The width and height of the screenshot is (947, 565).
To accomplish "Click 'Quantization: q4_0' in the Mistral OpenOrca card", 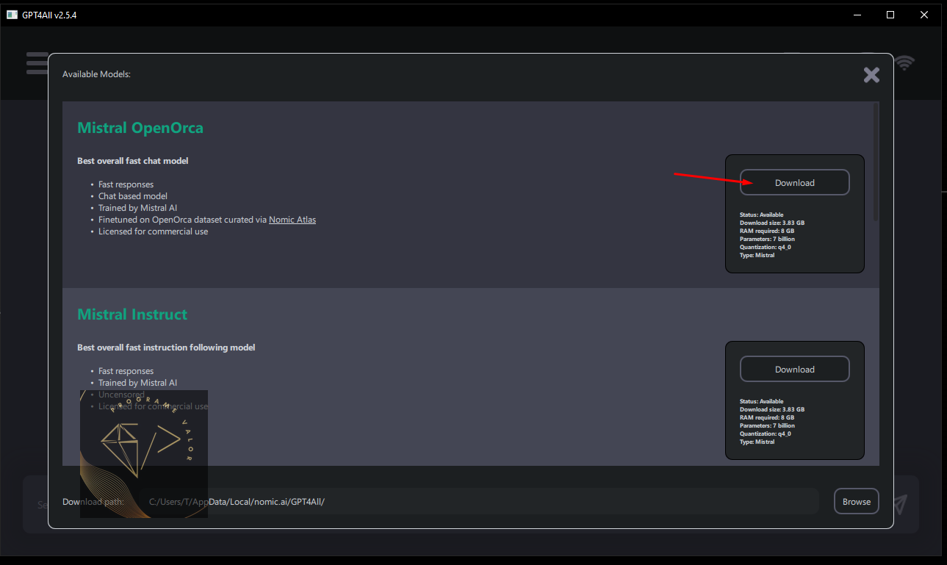I will 766,247.
